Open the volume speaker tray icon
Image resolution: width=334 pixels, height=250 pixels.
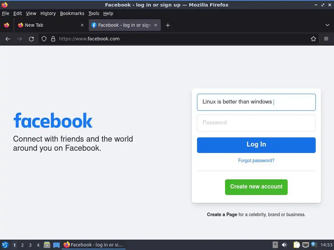(x=284, y=245)
